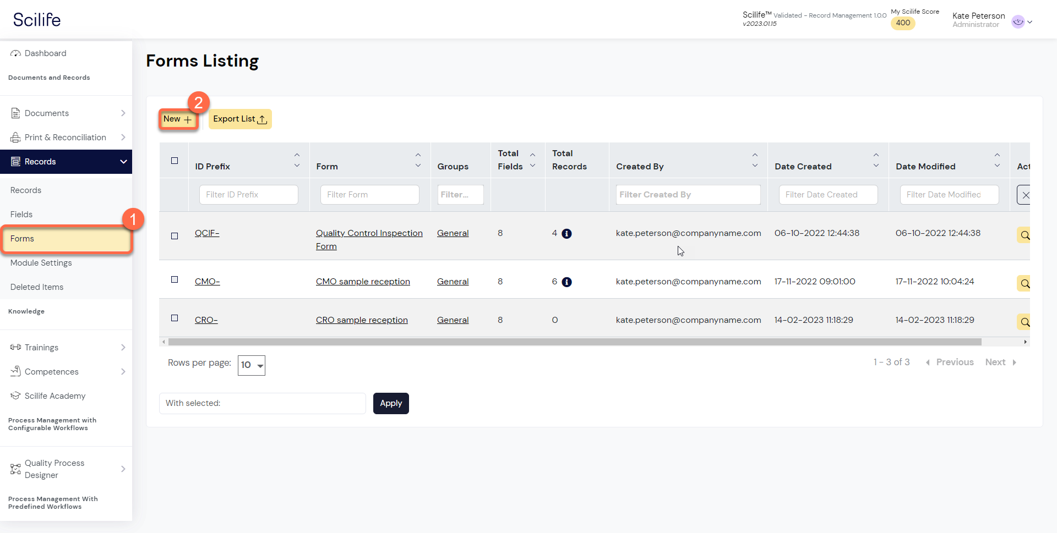Click the My Scilife Score 400 badge
1057x533 pixels.
click(x=903, y=23)
